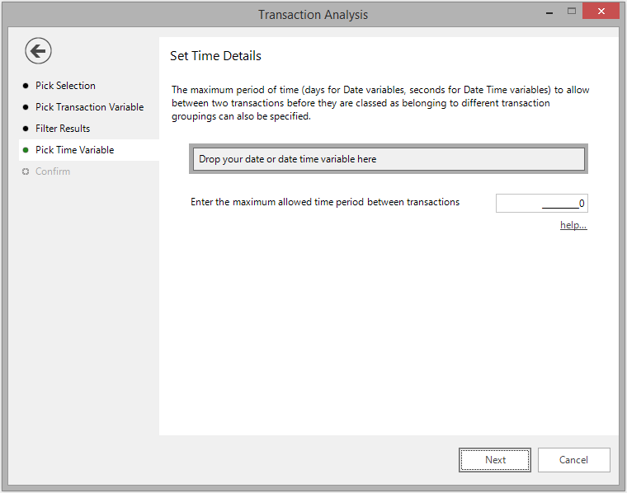Click the back arrow circle icon
Screen dimensions: 627x493
click(x=38, y=51)
